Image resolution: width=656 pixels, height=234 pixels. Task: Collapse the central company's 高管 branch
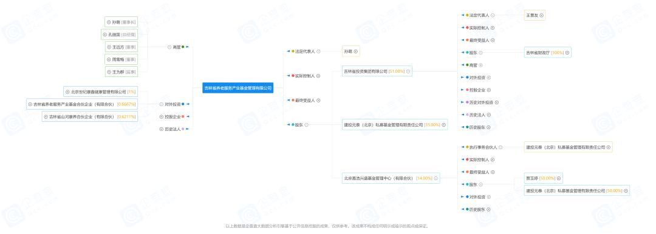pyautogui.click(x=169, y=47)
